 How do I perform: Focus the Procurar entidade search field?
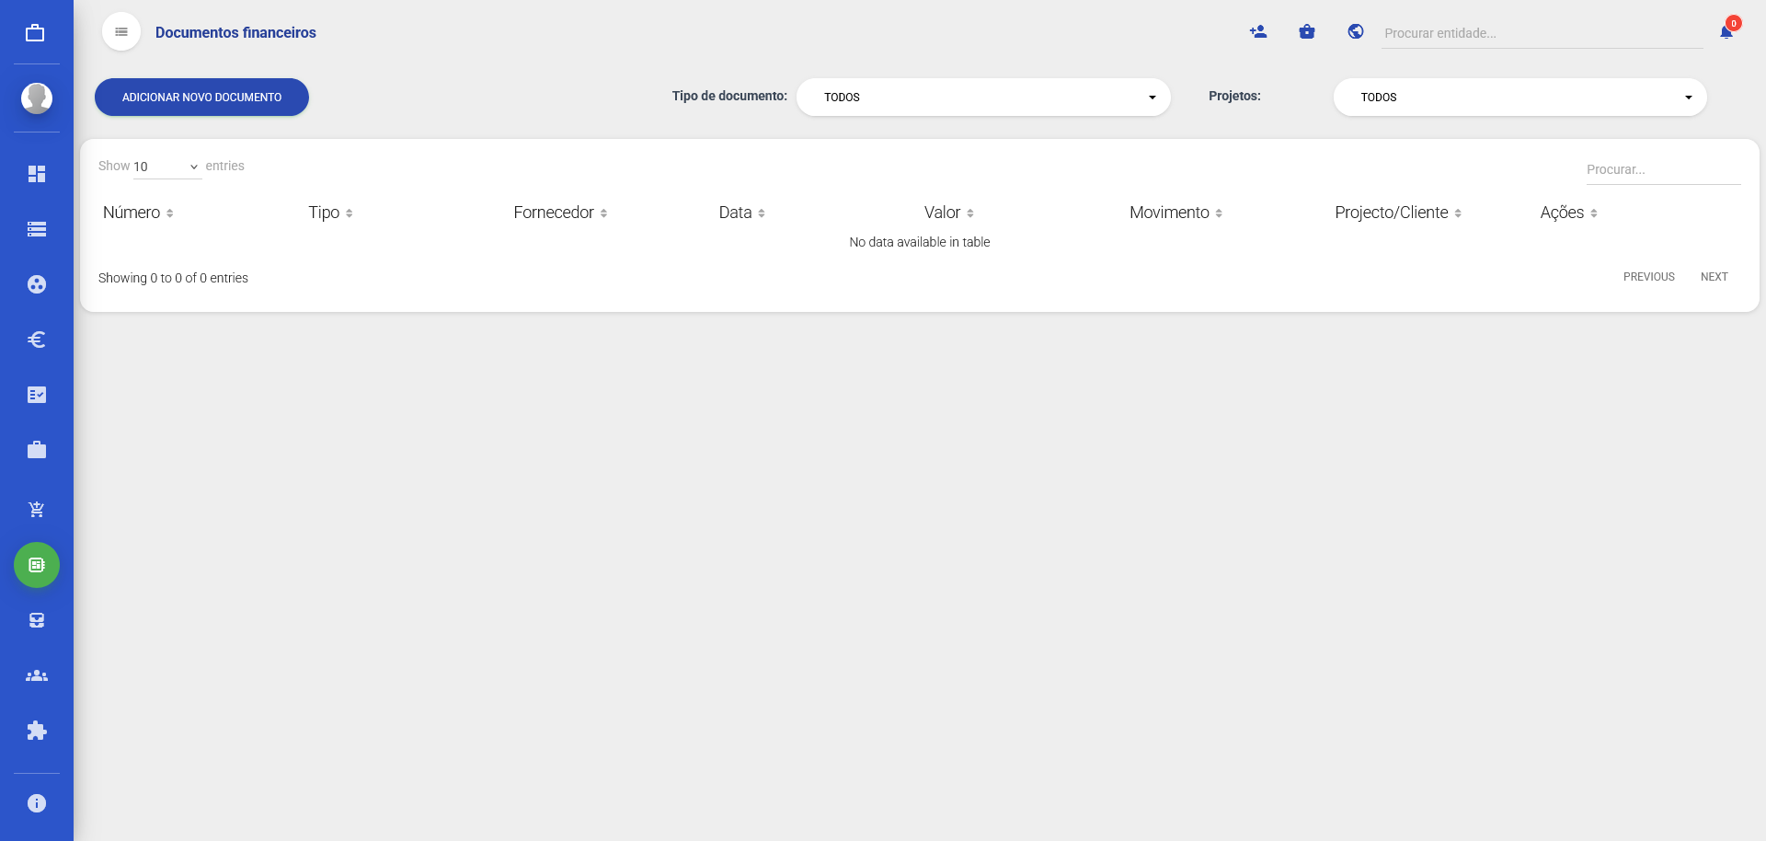tap(1542, 33)
